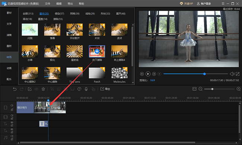Select the crop tool icon
242x145 pixels.
(52, 89)
